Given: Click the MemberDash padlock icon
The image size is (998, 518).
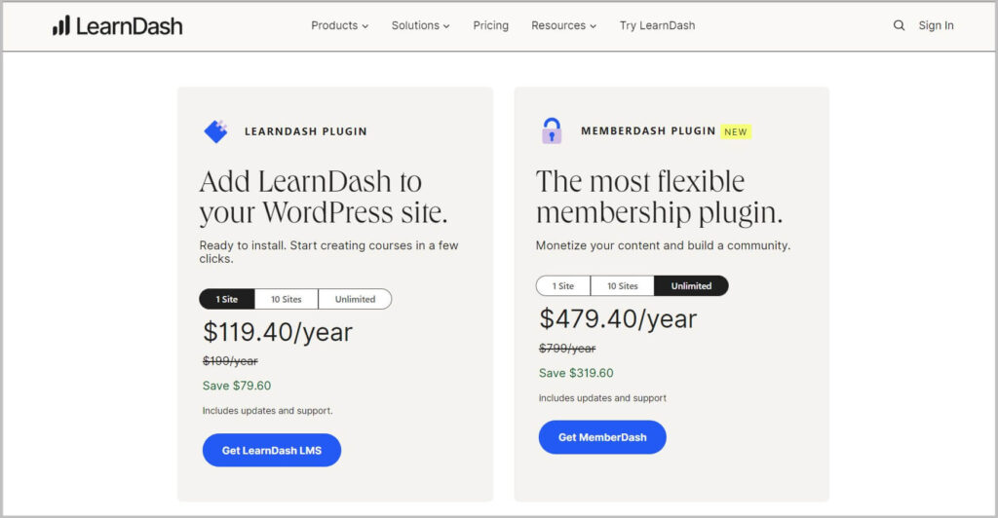Looking at the screenshot, I should [552, 130].
